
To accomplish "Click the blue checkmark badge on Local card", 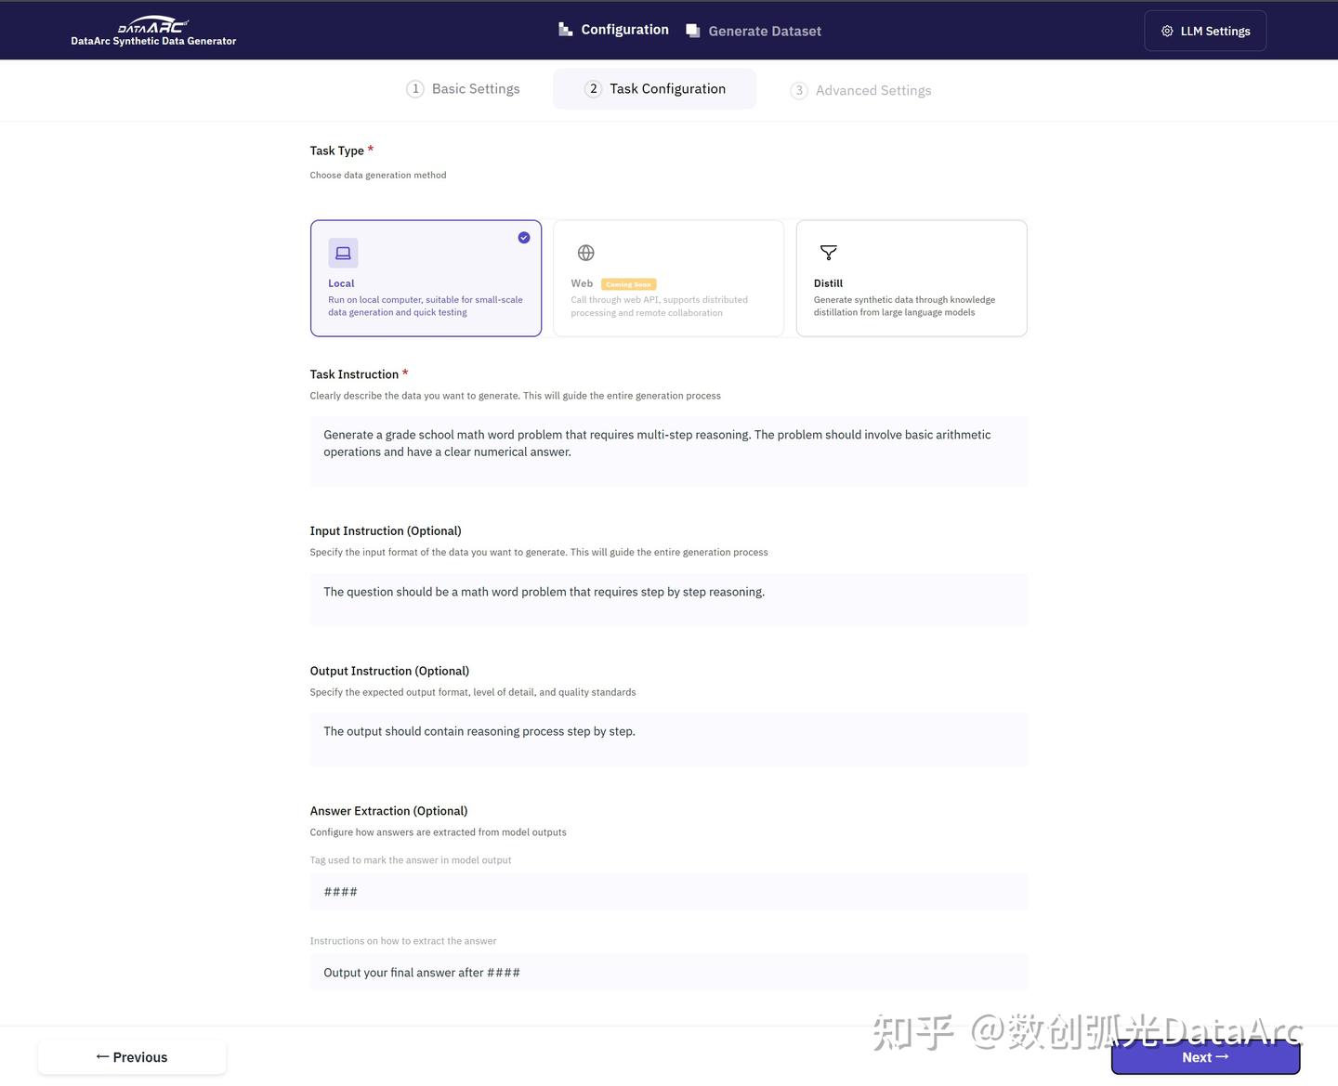I will coord(523,237).
